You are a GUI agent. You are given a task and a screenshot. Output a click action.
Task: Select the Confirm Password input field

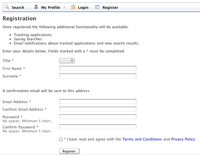coord(98,127)
